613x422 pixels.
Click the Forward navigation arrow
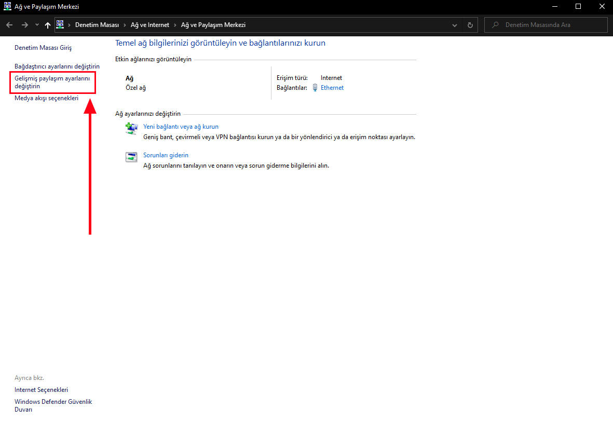[x=24, y=25]
